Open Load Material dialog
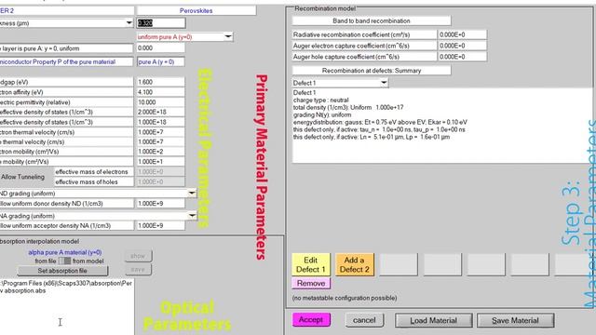Screen dimensions: 596x335 tap(433, 320)
